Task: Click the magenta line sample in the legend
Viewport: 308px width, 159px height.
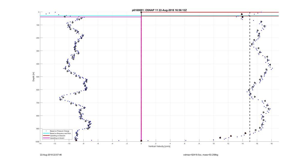Action: point(46,138)
